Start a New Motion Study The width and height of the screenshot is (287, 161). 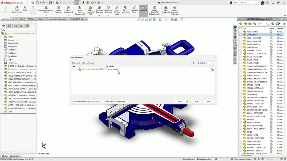117,11
